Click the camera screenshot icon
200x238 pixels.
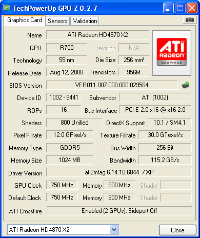pos(189,20)
